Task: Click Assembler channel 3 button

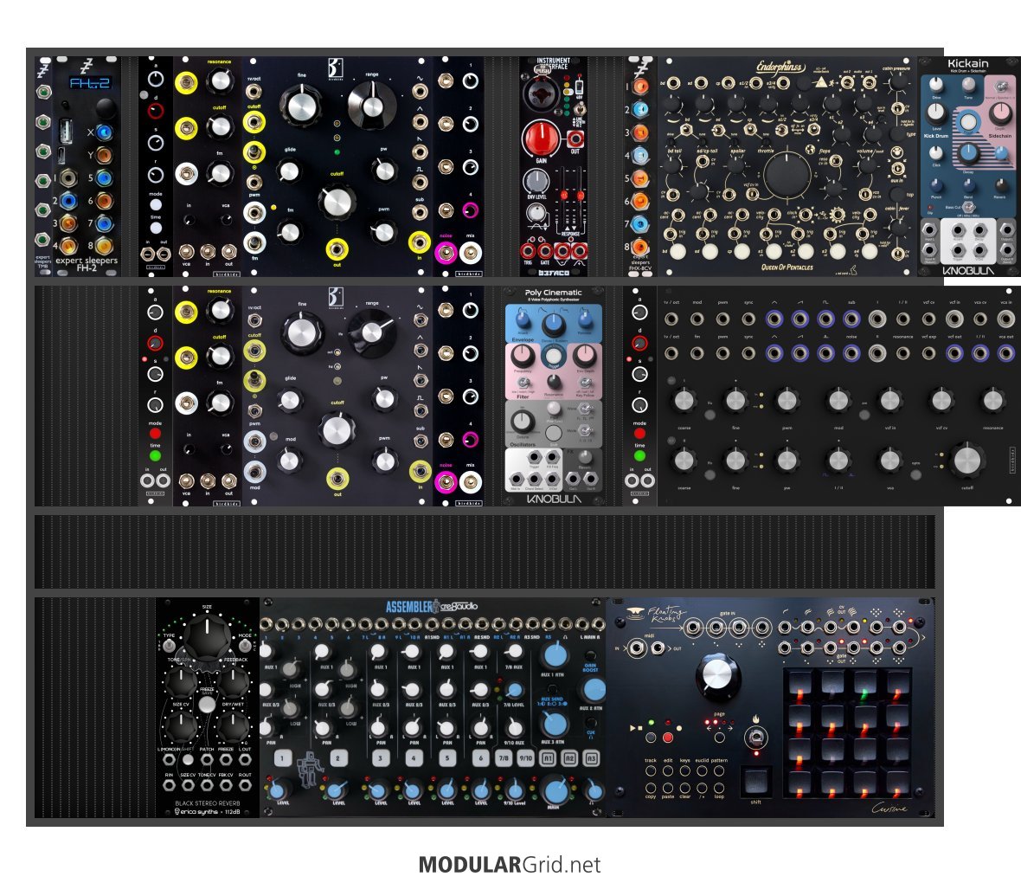Action: tap(381, 758)
